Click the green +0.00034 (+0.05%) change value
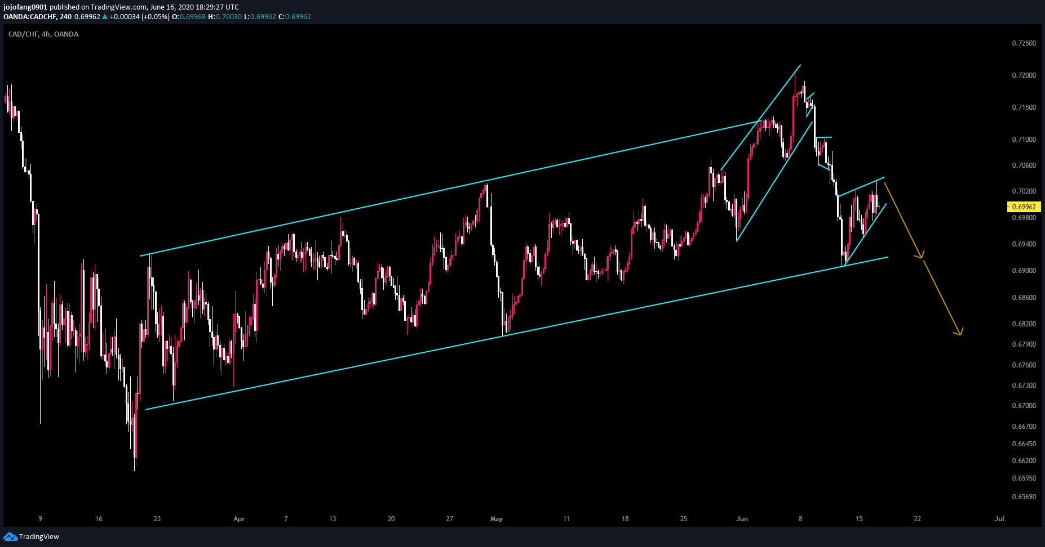 tap(140, 17)
